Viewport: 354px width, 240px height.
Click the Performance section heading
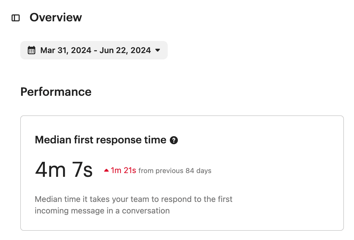click(56, 92)
